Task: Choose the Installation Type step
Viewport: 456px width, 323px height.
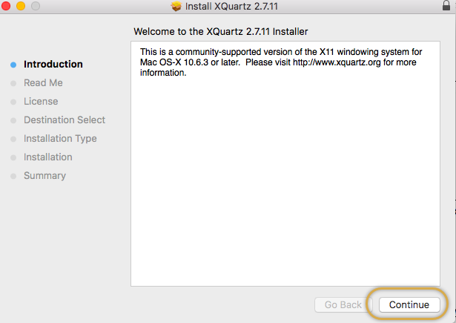Action: (60, 139)
